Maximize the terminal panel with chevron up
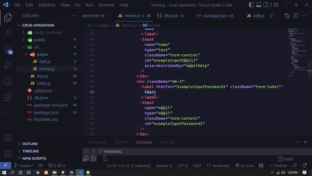Viewport: 312px width, 176px height. [298, 142]
